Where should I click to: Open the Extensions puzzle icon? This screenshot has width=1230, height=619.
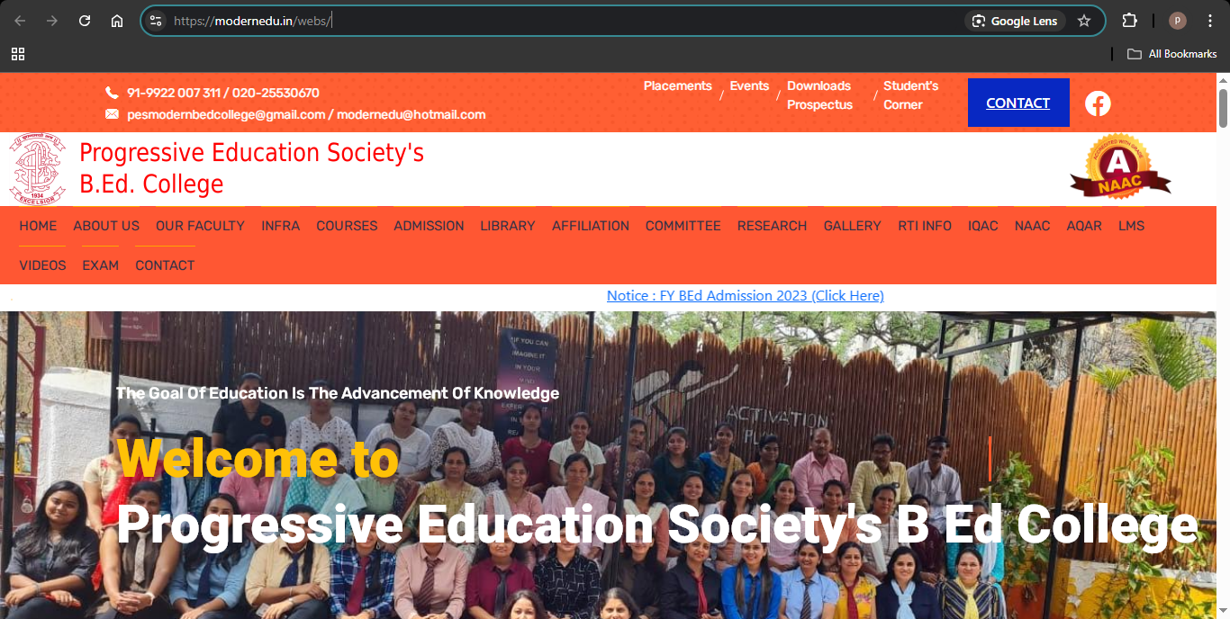[x=1129, y=21]
